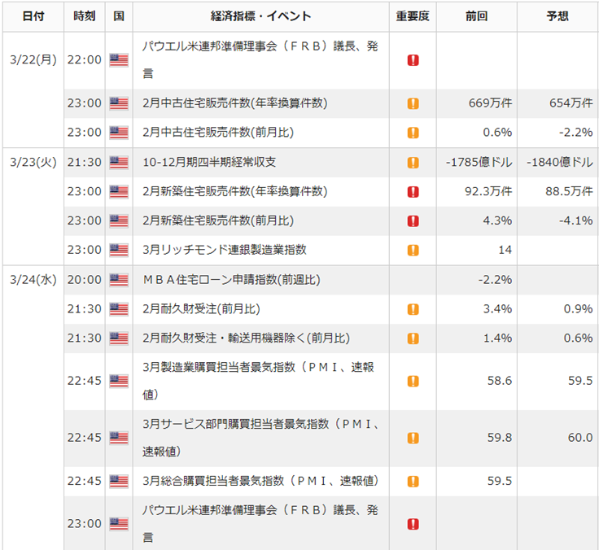
Task: Click 2月新築住宅販売件数(前月比) event name
Action: click(218, 220)
